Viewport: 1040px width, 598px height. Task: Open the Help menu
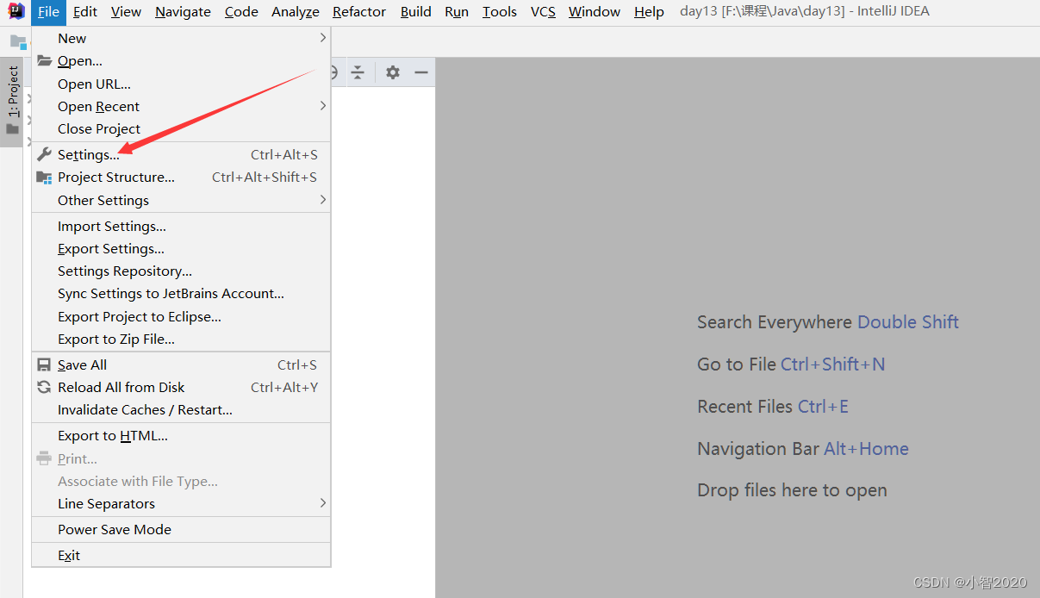tap(649, 12)
